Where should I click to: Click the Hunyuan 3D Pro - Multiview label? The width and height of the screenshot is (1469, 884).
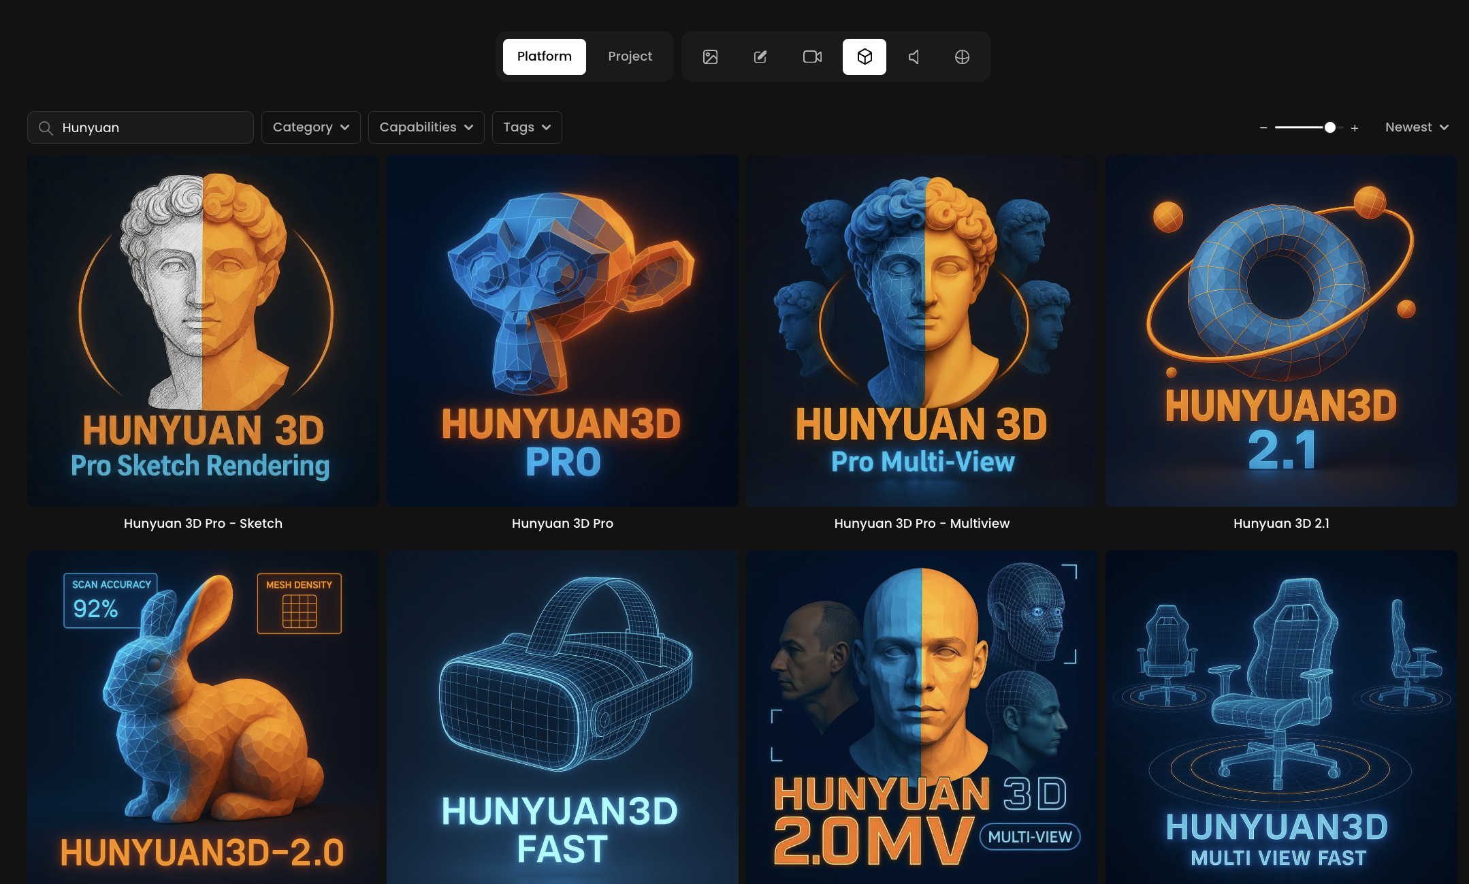coord(922,523)
